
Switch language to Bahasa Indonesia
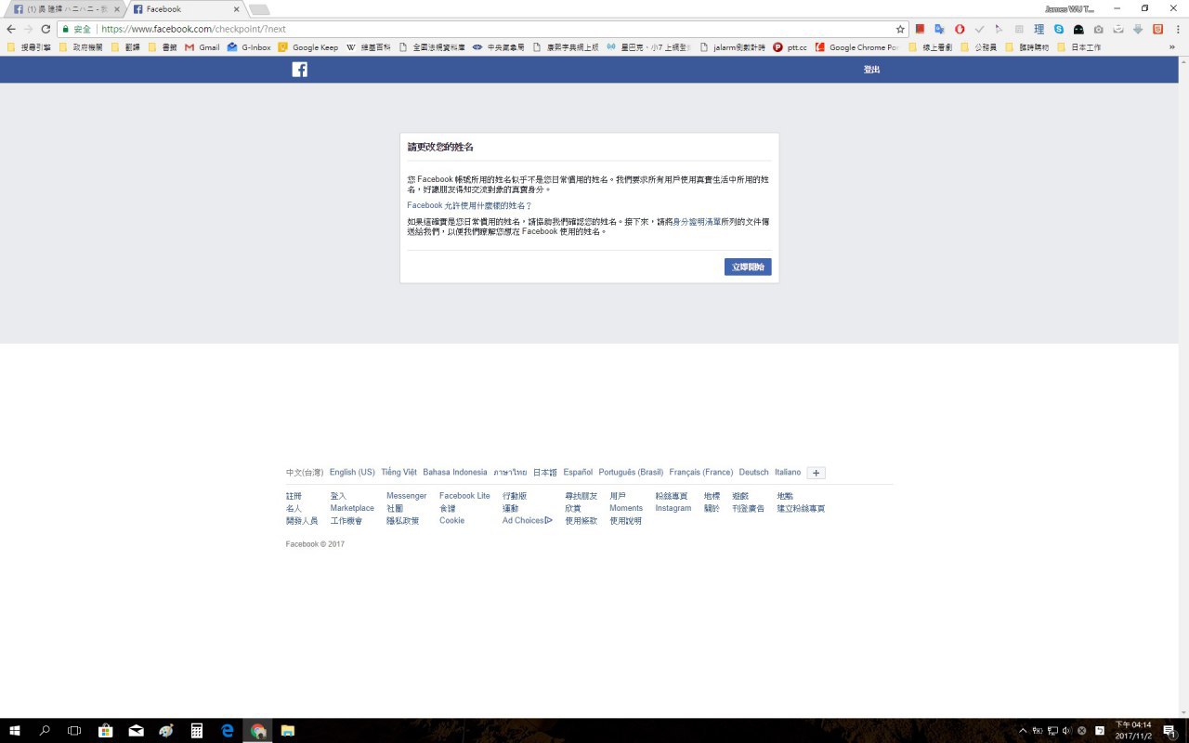pos(455,473)
